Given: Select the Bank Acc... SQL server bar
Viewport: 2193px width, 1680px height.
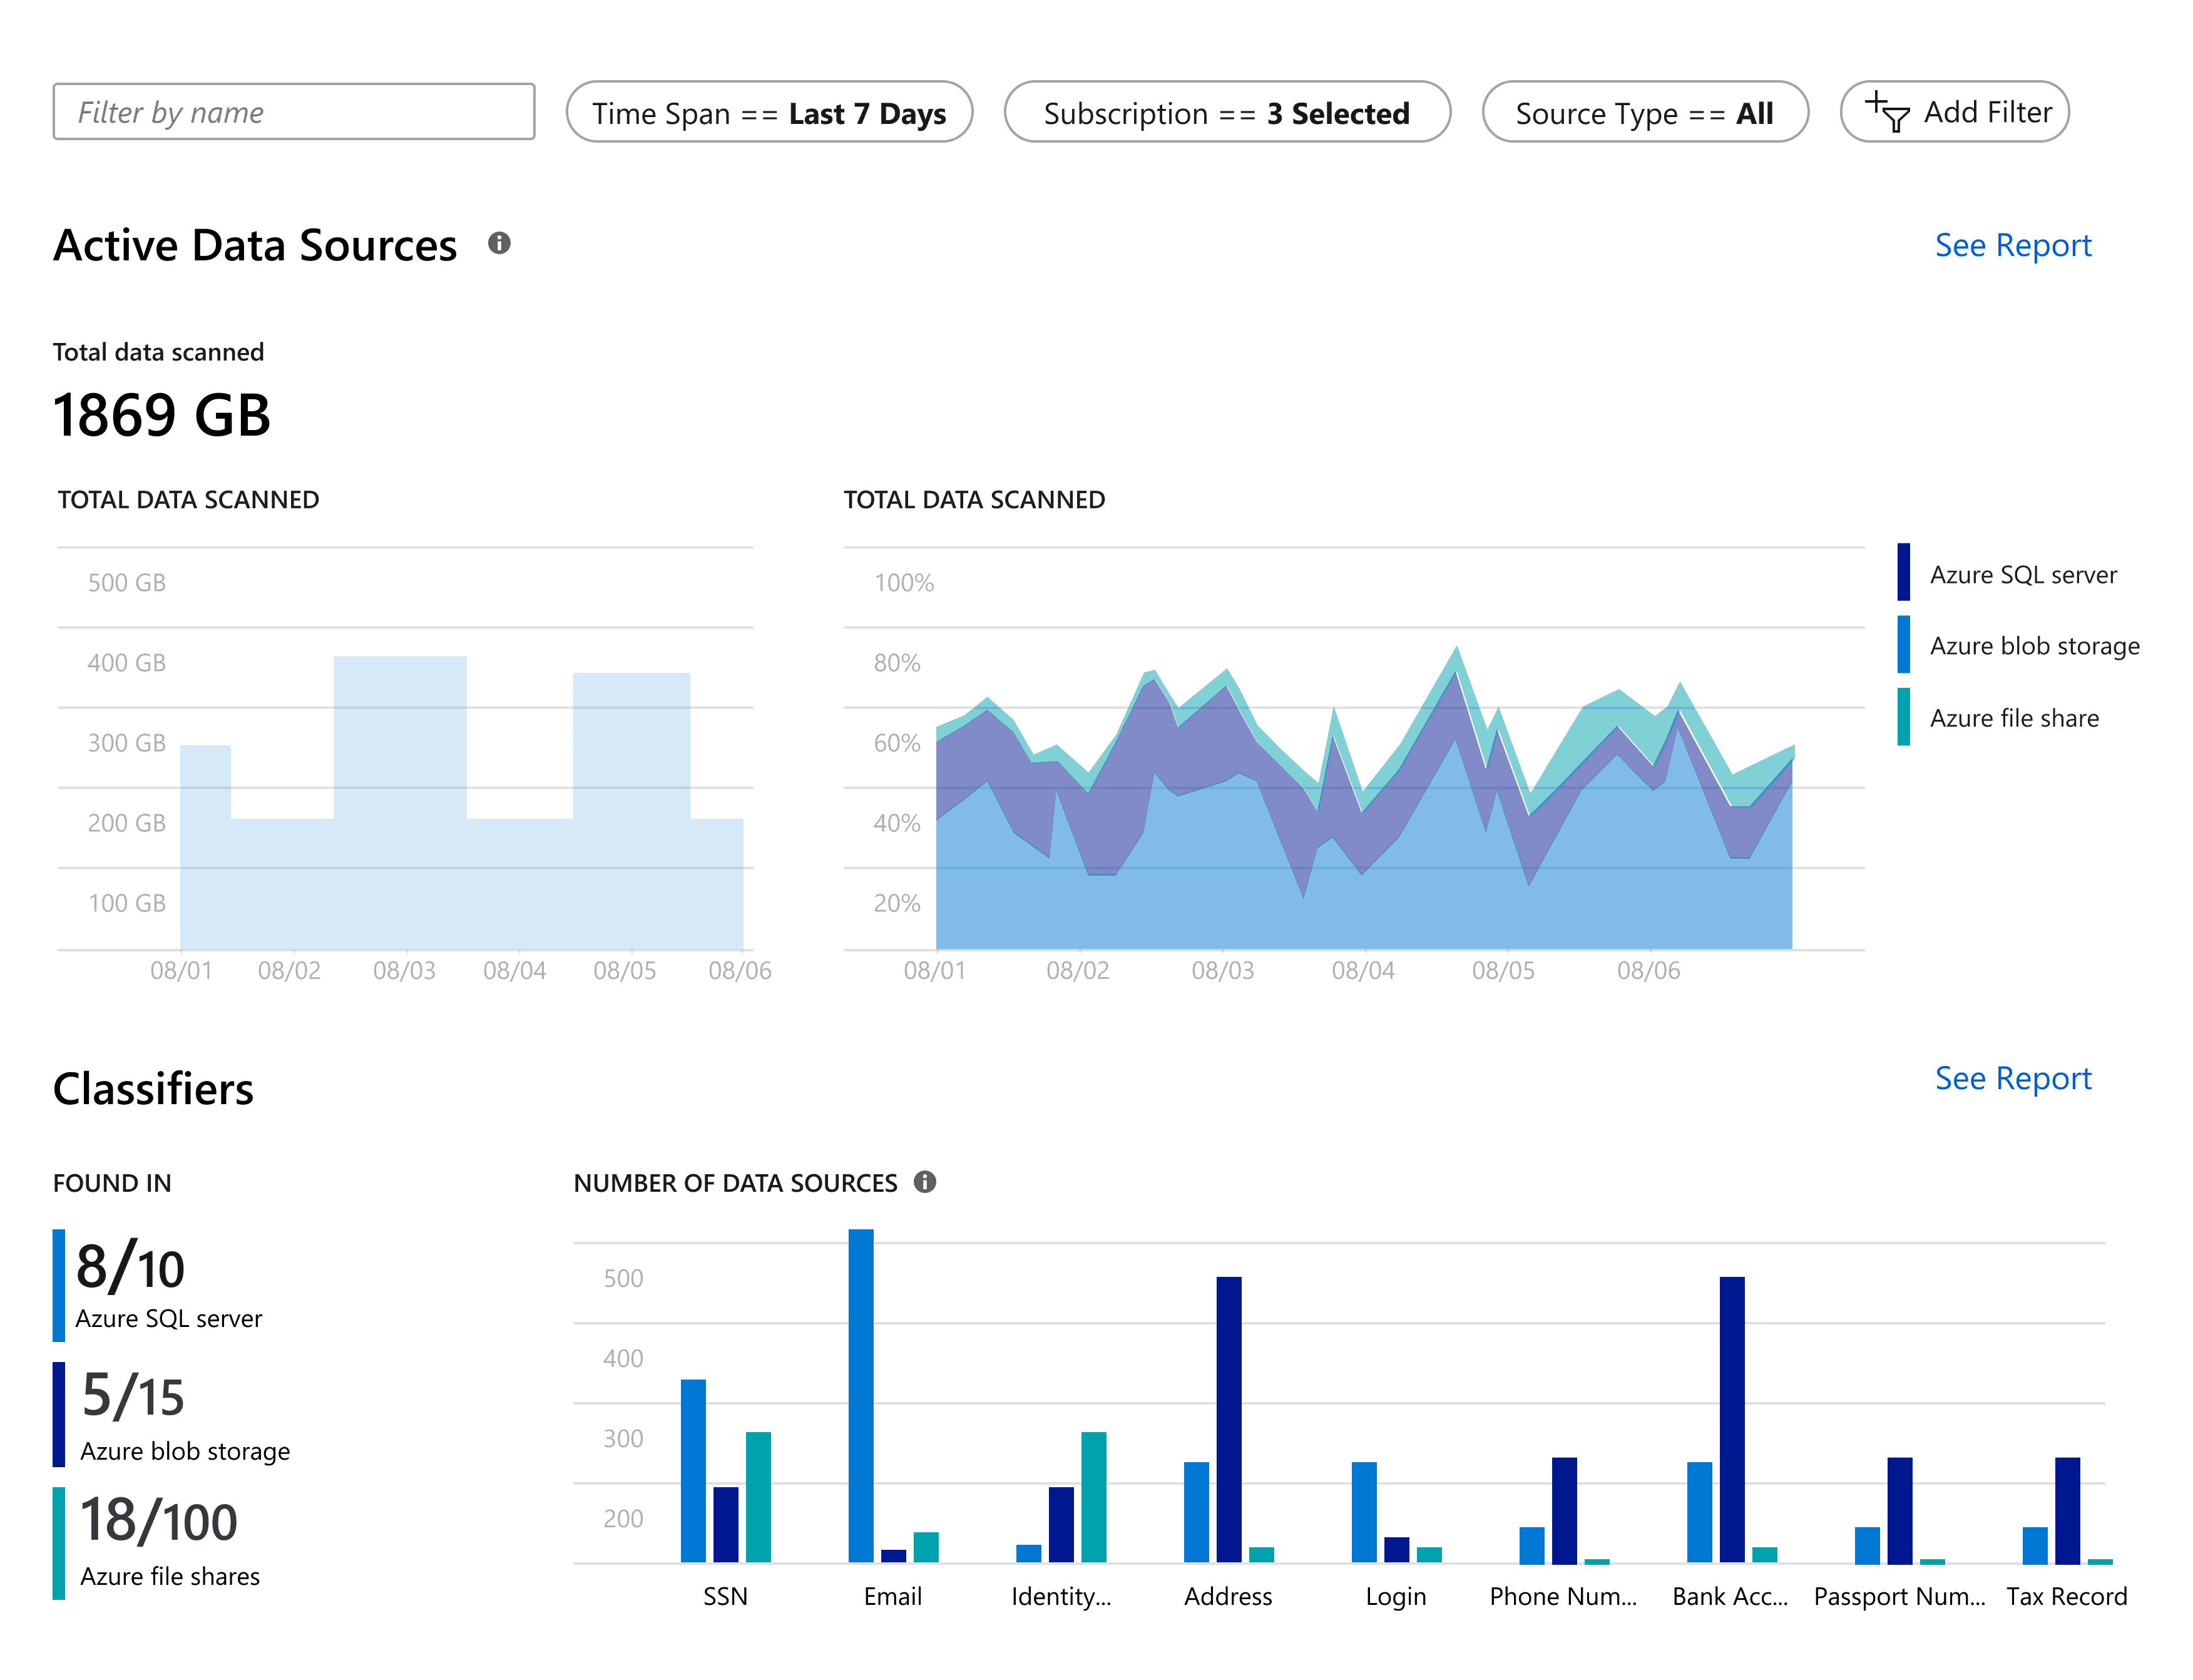Looking at the screenshot, I should [1732, 1419].
